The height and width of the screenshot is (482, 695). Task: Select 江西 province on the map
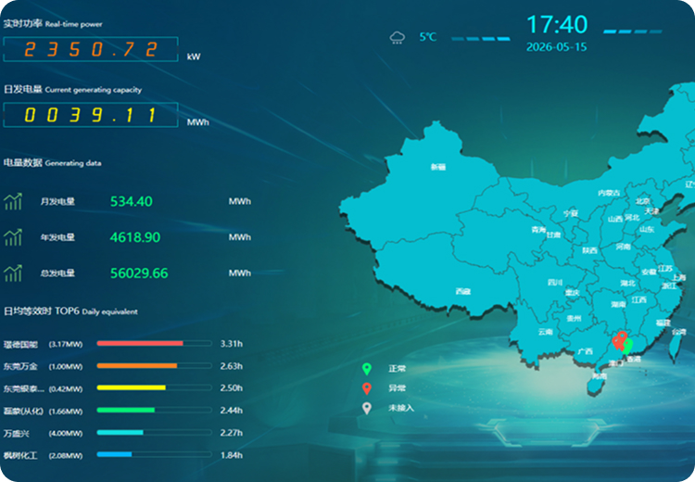[638, 300]
